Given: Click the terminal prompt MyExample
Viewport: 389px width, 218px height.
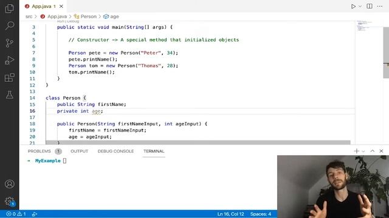Looking at the screenshot, I should point(48,160).
